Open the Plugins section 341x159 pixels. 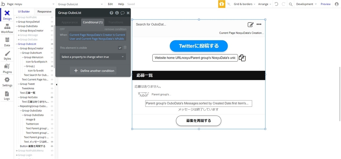click(x=7, y=69)
